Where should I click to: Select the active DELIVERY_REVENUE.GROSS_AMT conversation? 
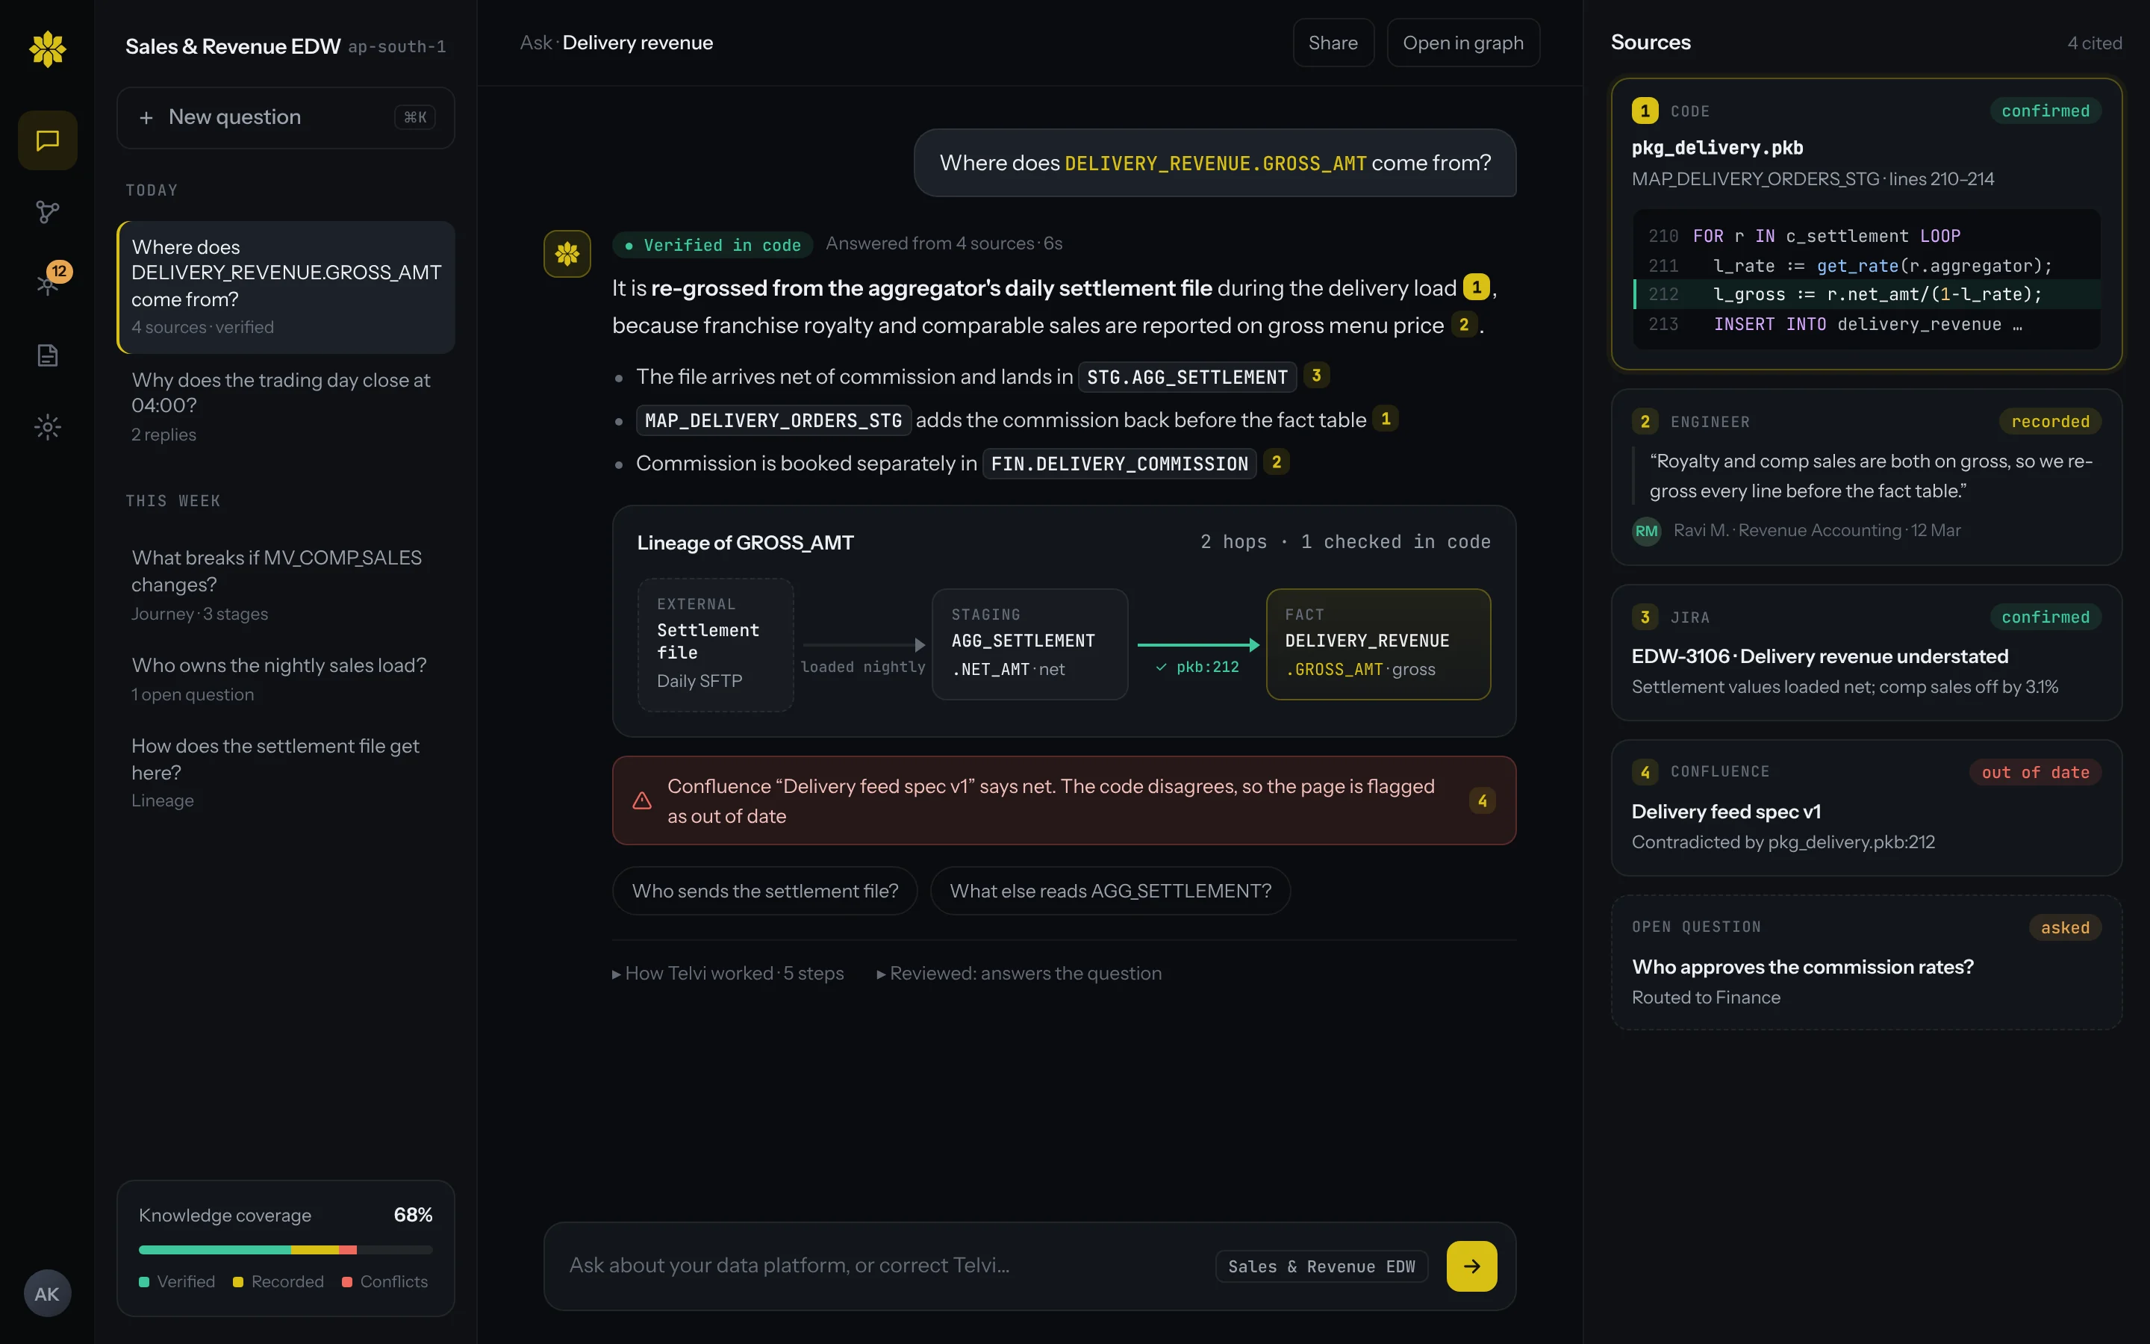(x=285, y=287)
